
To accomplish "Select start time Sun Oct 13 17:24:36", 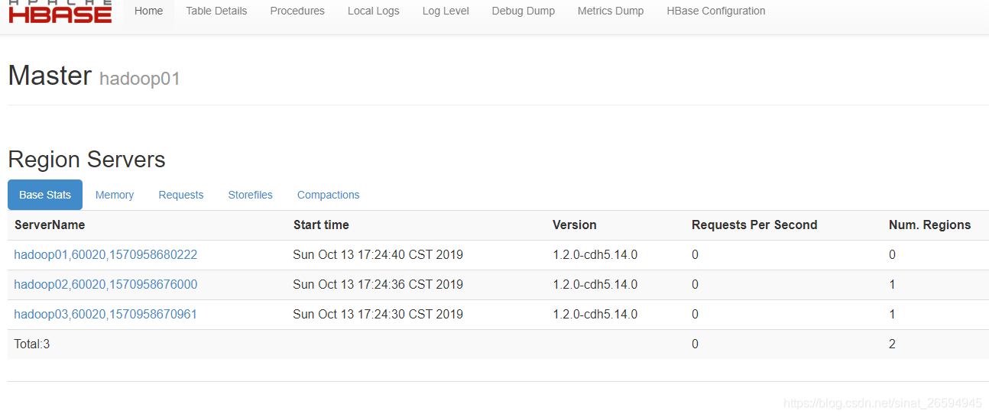I will [x=378, y=284].
